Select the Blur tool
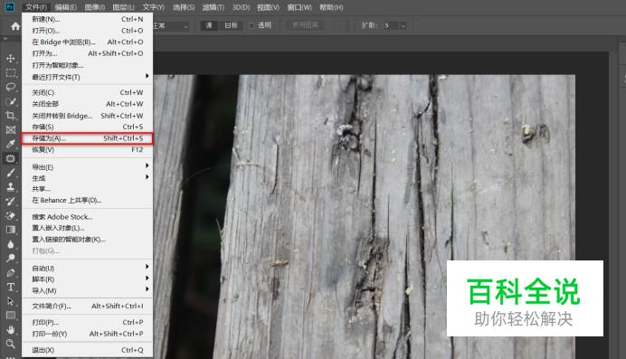The width and height of the screenshot is (626, 359). click(11, 244)
